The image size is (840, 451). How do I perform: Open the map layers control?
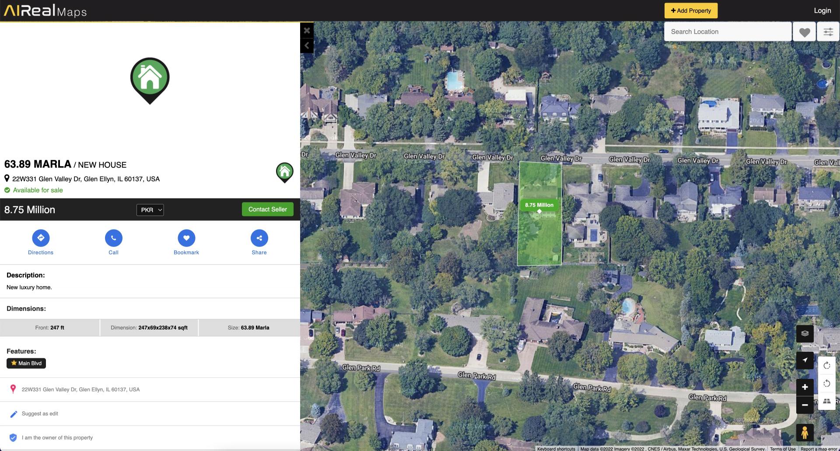point(805,333)
